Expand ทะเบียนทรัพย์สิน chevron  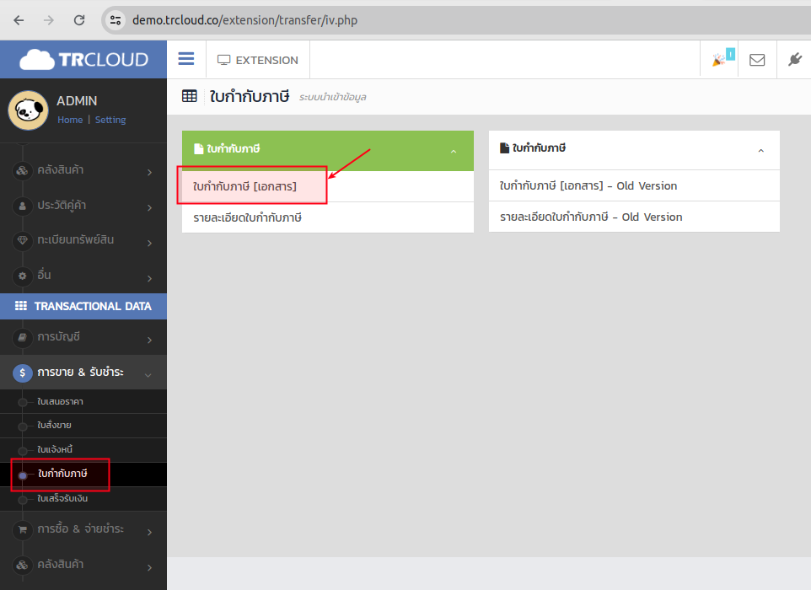[149, 243]
